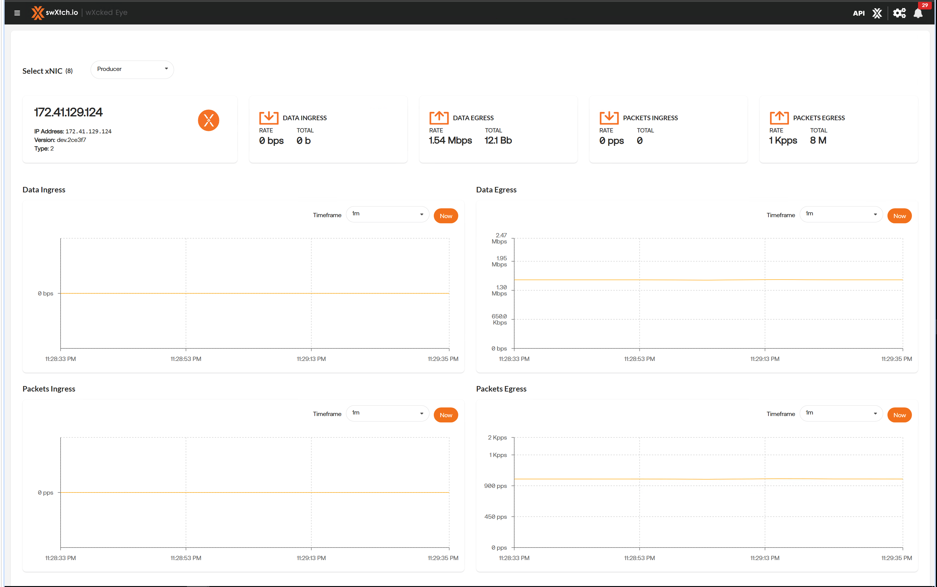Open the API link in header
937x587 pixels.
coord(858,13)
